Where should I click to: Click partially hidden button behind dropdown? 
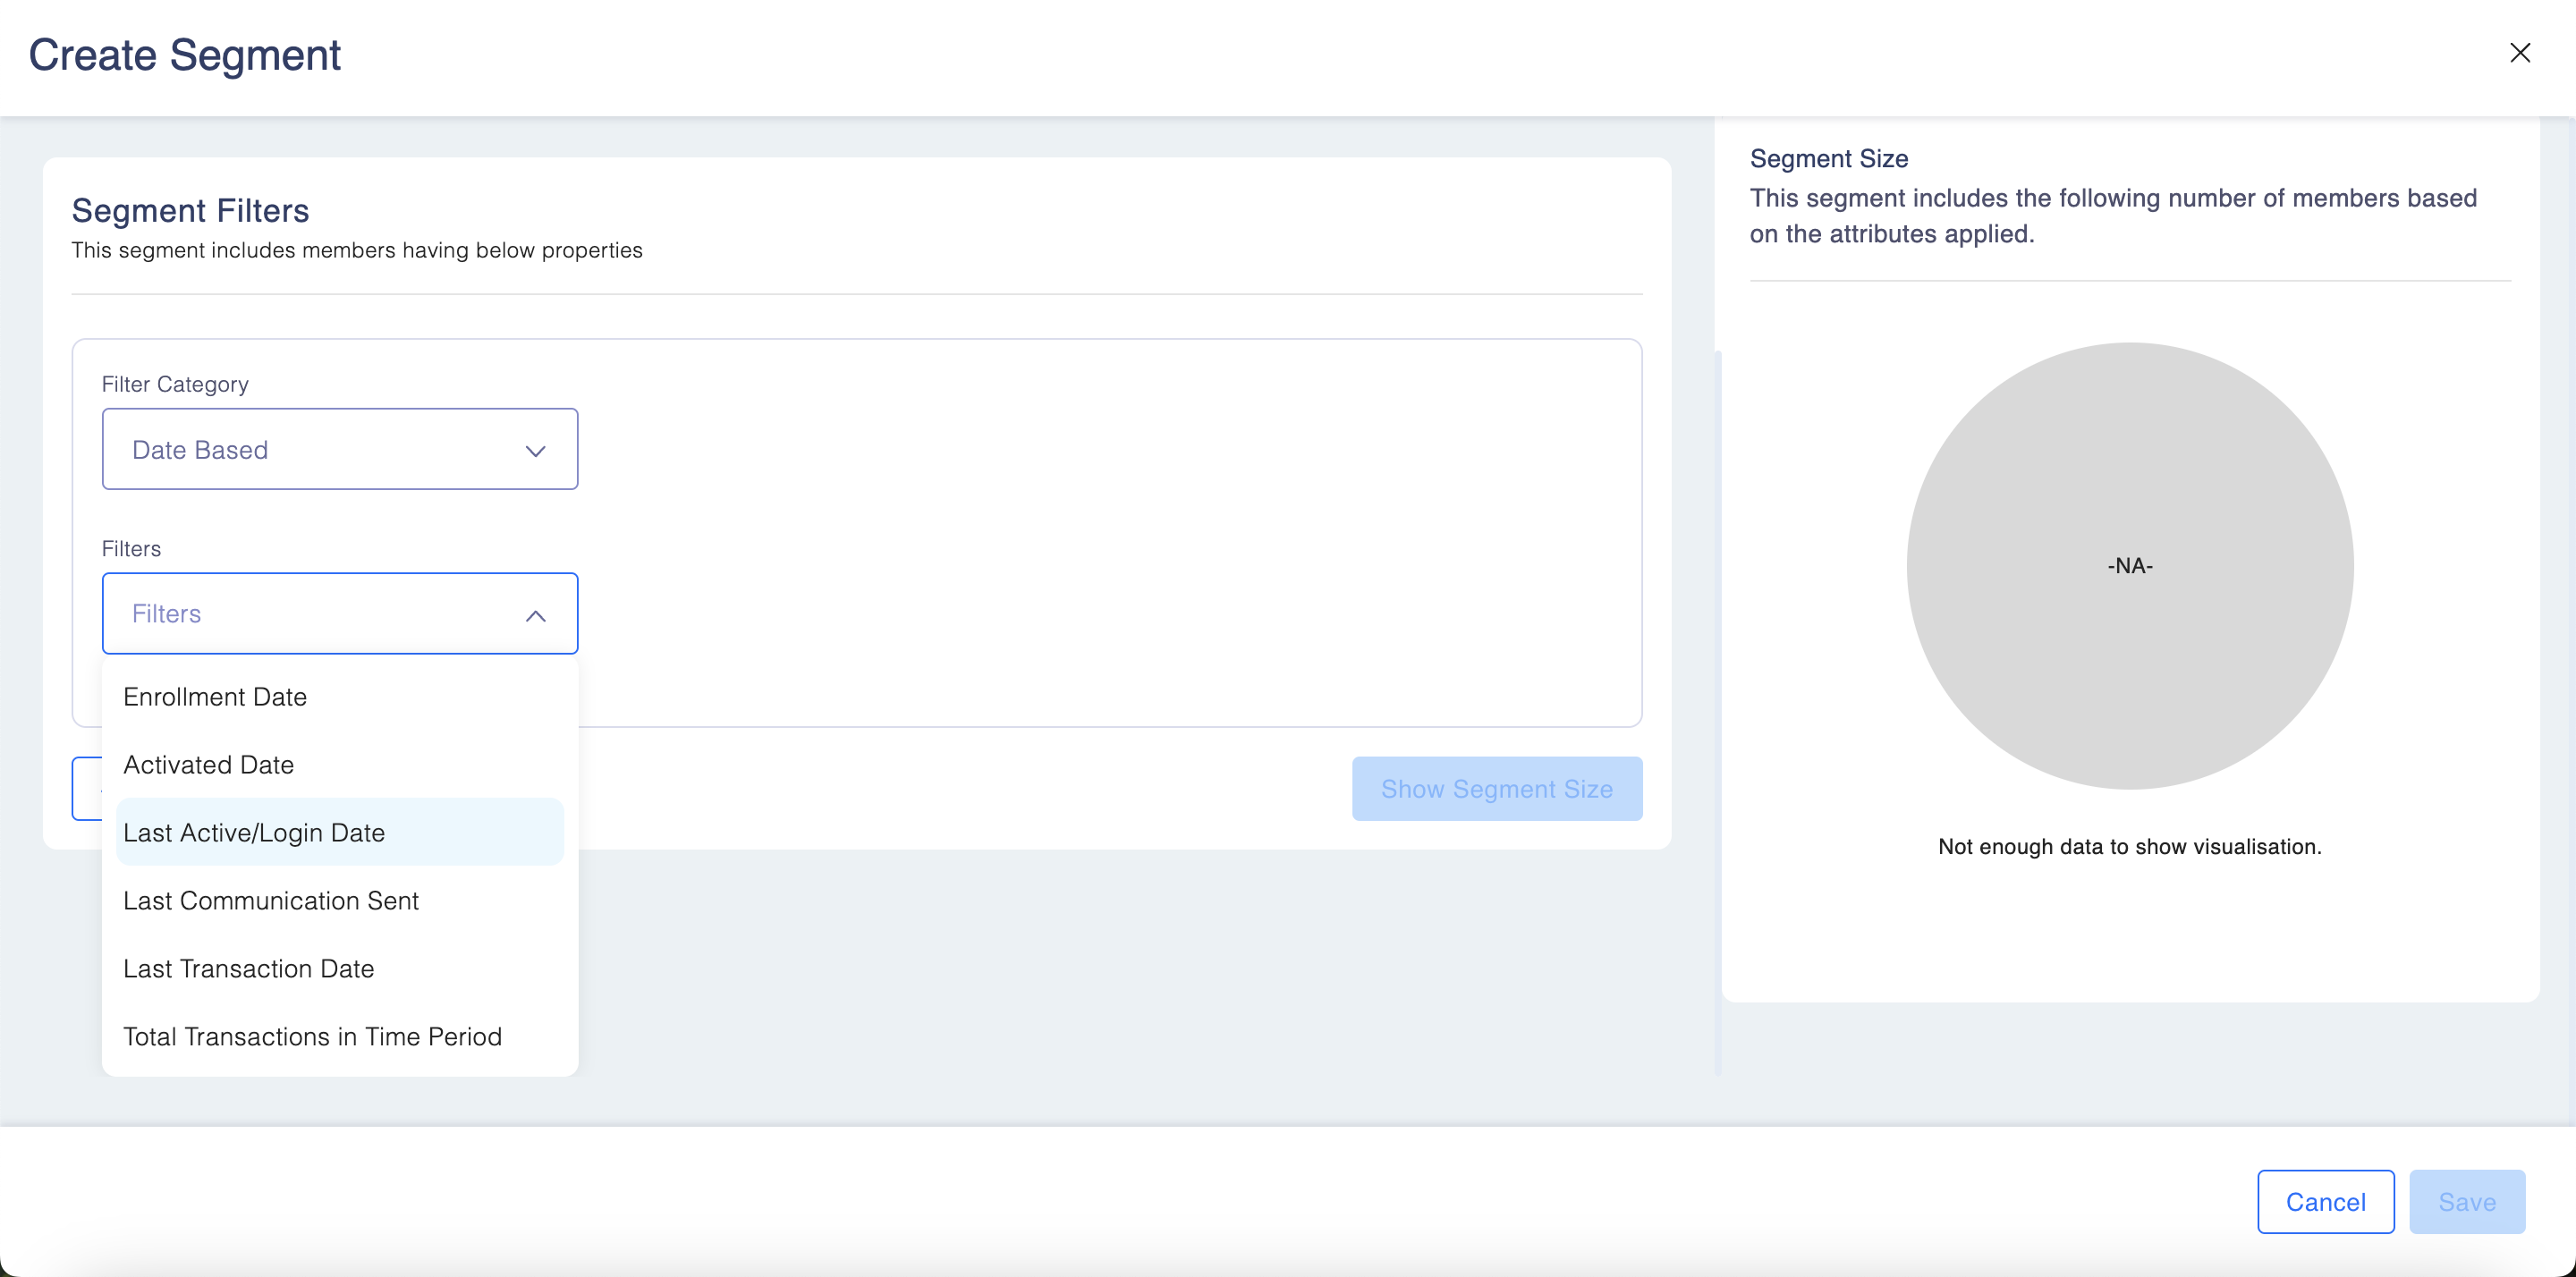86,789
